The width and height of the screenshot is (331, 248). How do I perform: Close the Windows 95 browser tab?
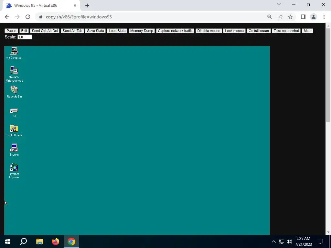pos(75,5)
